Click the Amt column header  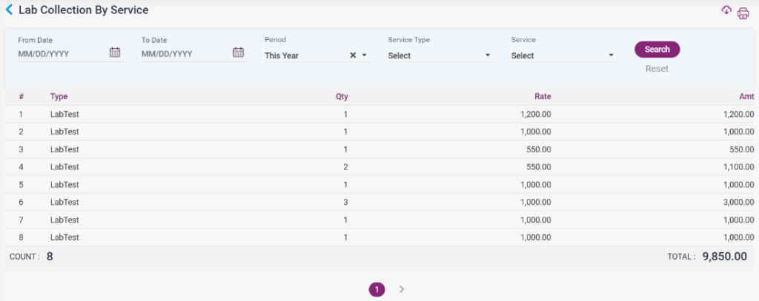746,97
